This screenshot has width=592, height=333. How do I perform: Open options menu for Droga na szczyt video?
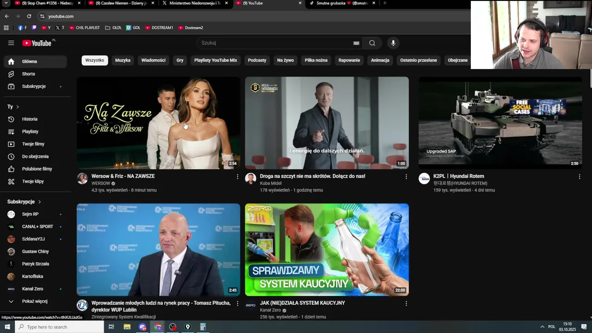[x=406, y=177]
